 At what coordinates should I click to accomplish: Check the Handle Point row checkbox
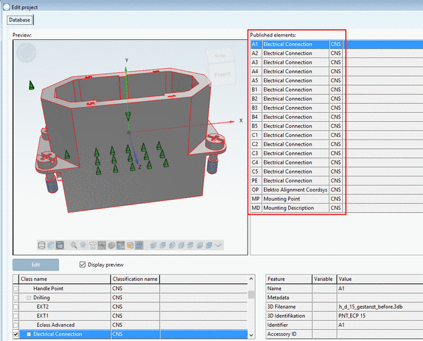tap(16, 289)
